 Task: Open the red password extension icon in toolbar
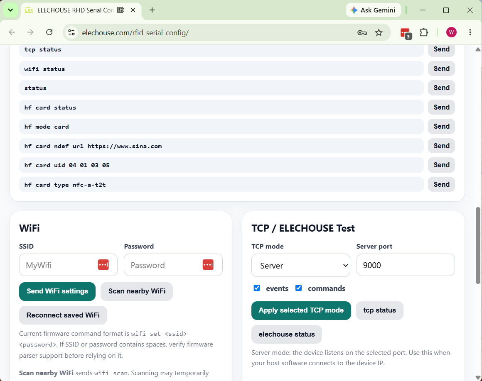click(406, 33)
